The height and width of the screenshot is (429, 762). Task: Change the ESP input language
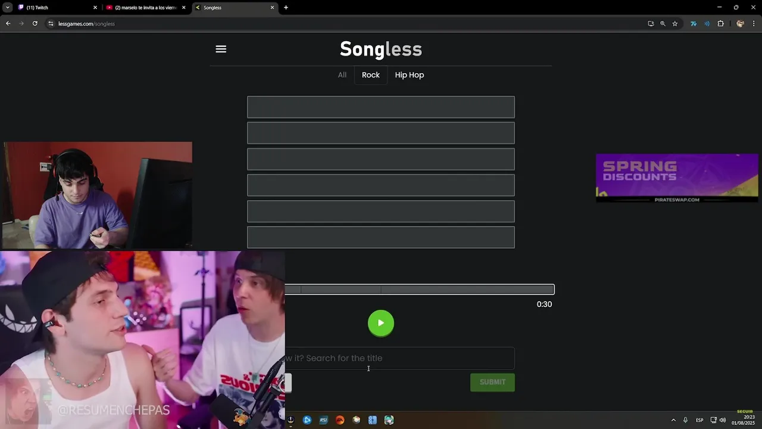[699, 420]
